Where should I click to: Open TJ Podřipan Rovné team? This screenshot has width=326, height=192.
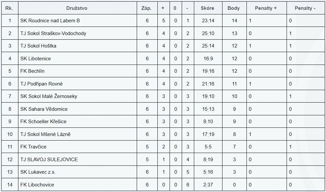tap(41, 84)
